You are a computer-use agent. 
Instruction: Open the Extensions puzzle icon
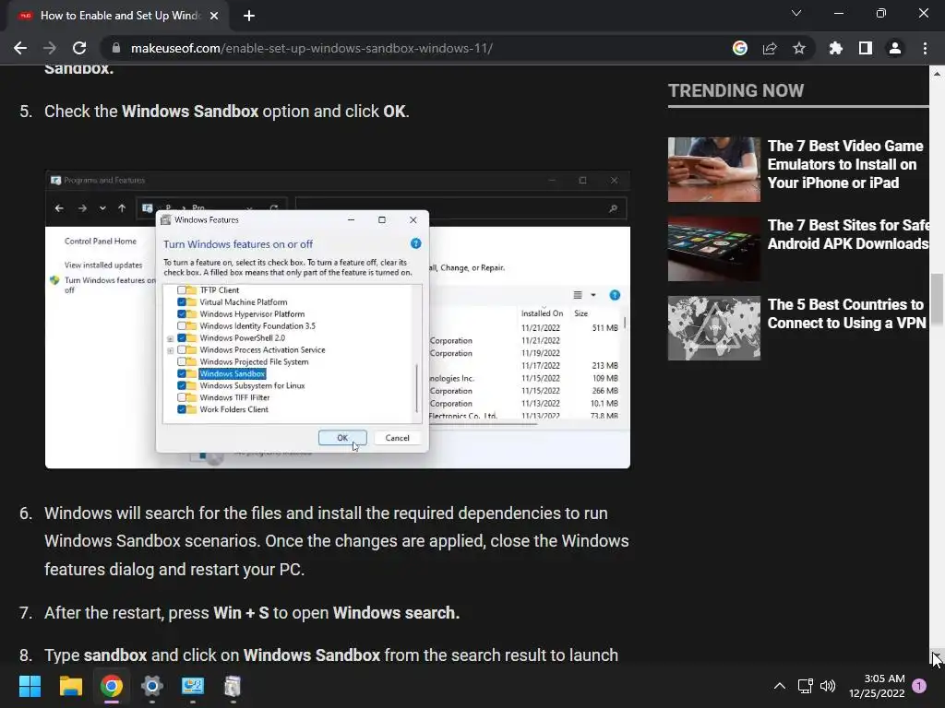(x=836, y=48)
